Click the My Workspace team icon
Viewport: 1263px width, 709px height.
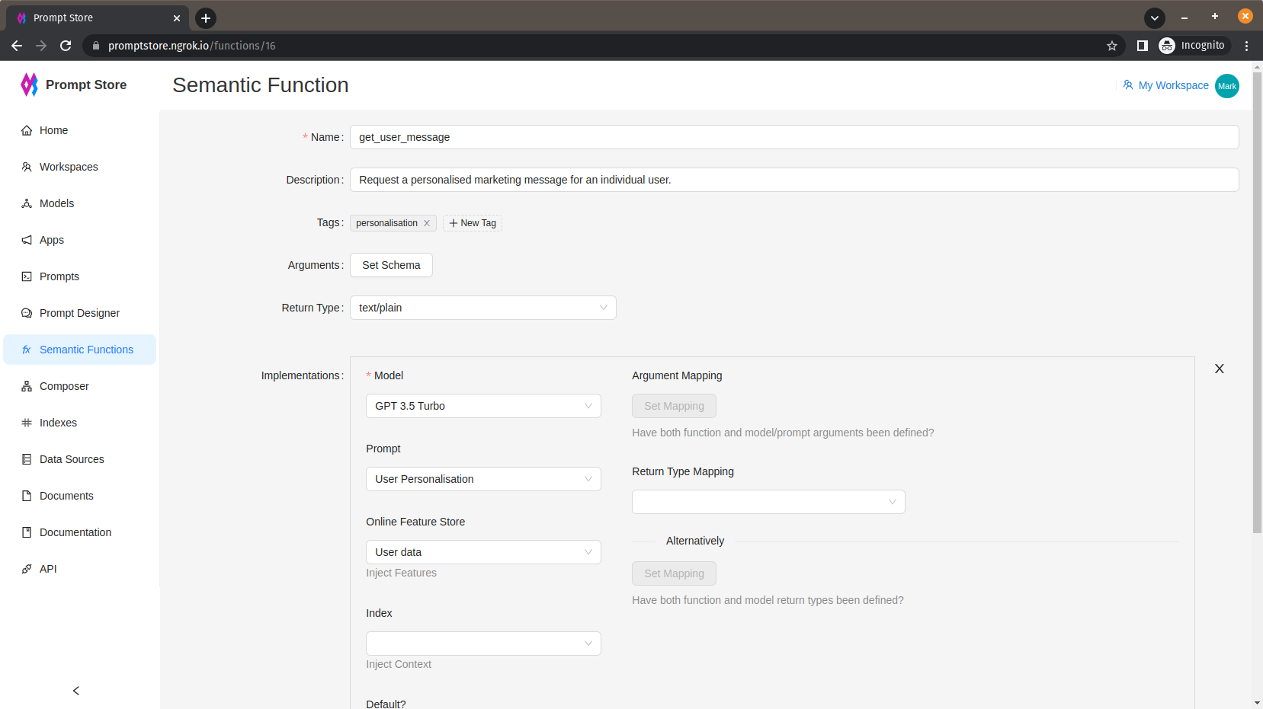click(x=1128, y=85)
